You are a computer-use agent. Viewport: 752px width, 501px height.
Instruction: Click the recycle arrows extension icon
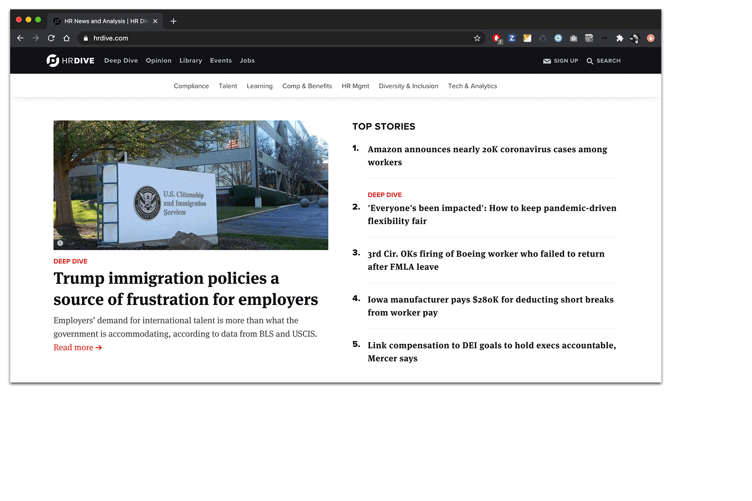coord(543,38)
